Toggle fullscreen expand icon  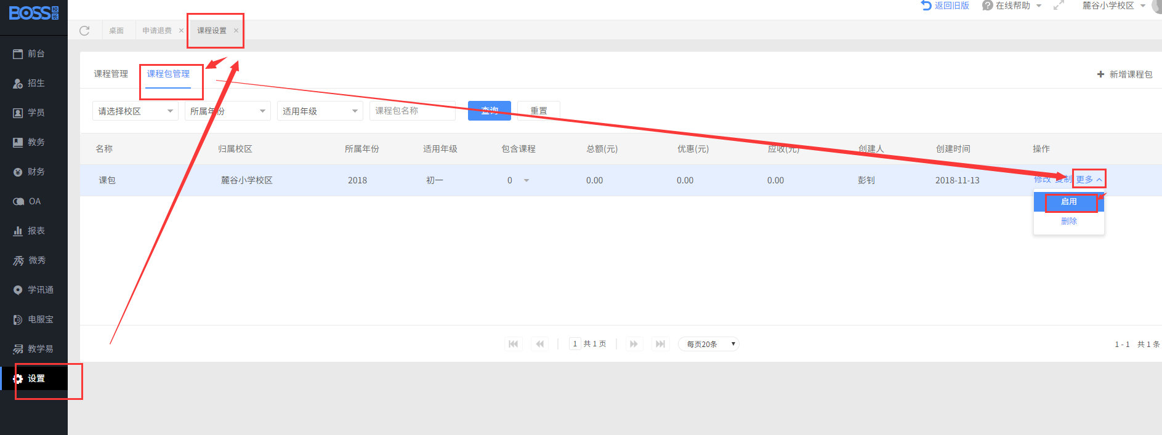click(x=1059, y=6)
